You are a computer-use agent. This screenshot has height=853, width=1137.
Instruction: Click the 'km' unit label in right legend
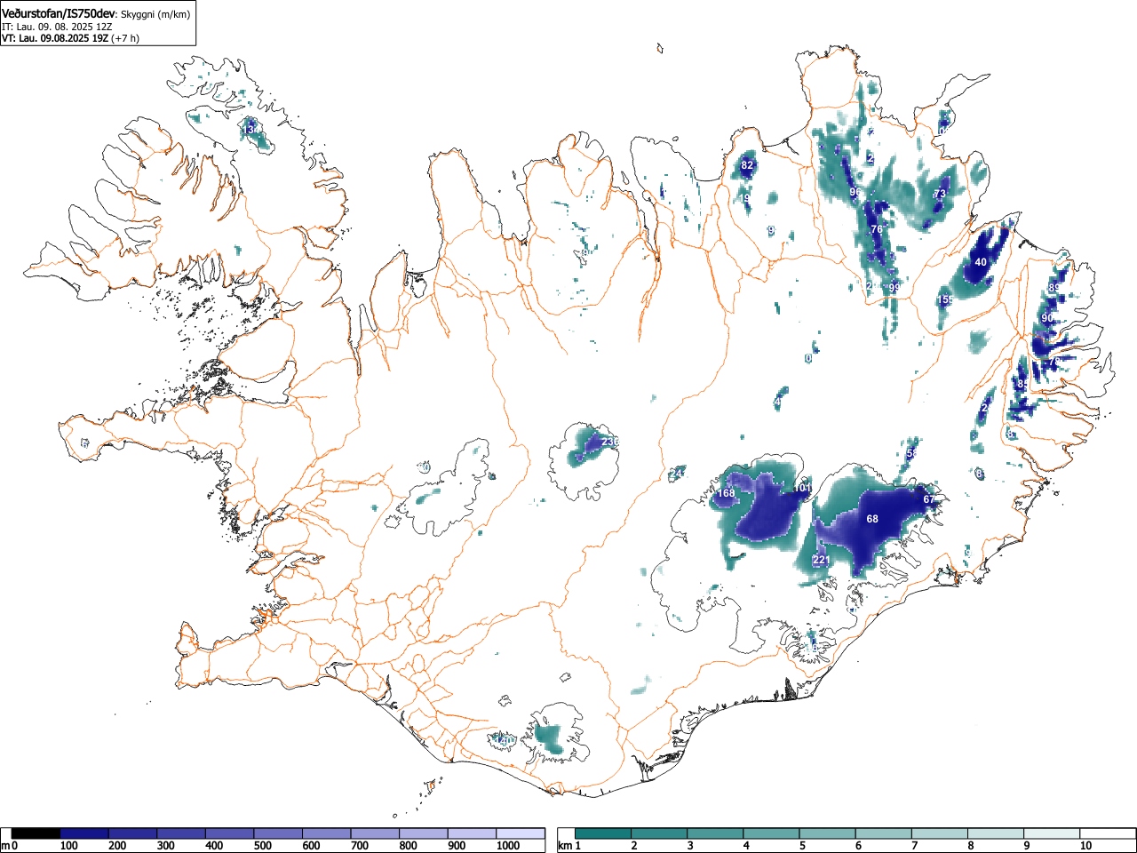(x=565, y=846)
